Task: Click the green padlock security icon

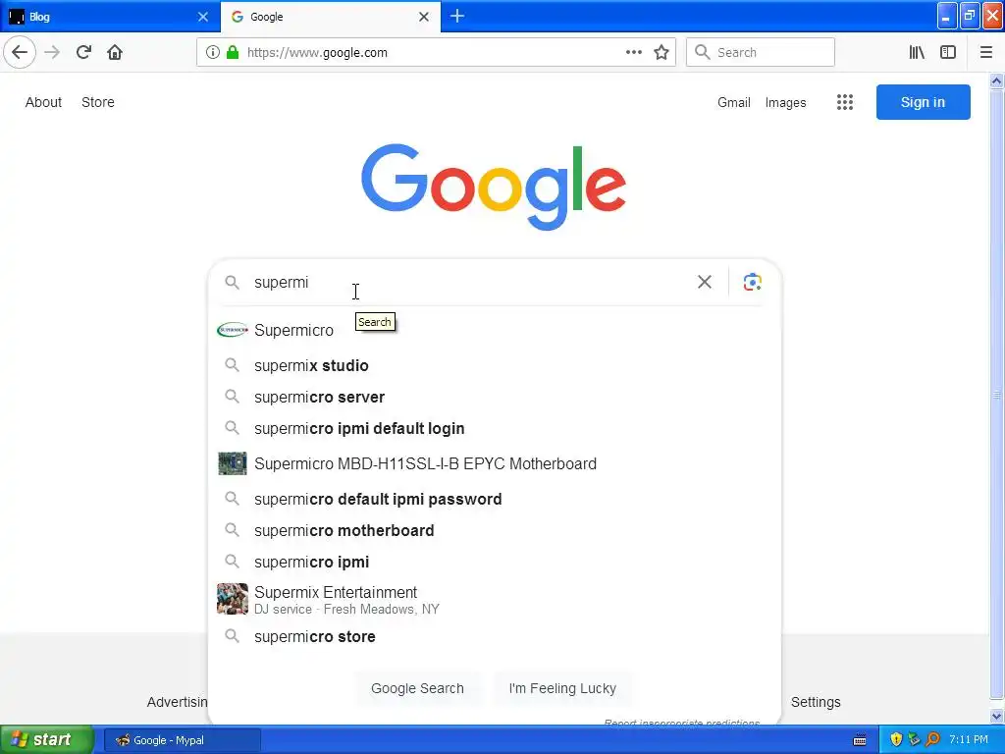Action: click(233, 53)
